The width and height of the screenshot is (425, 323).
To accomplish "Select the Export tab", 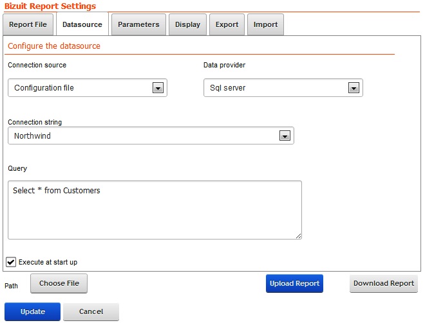I will coord(227,24).
